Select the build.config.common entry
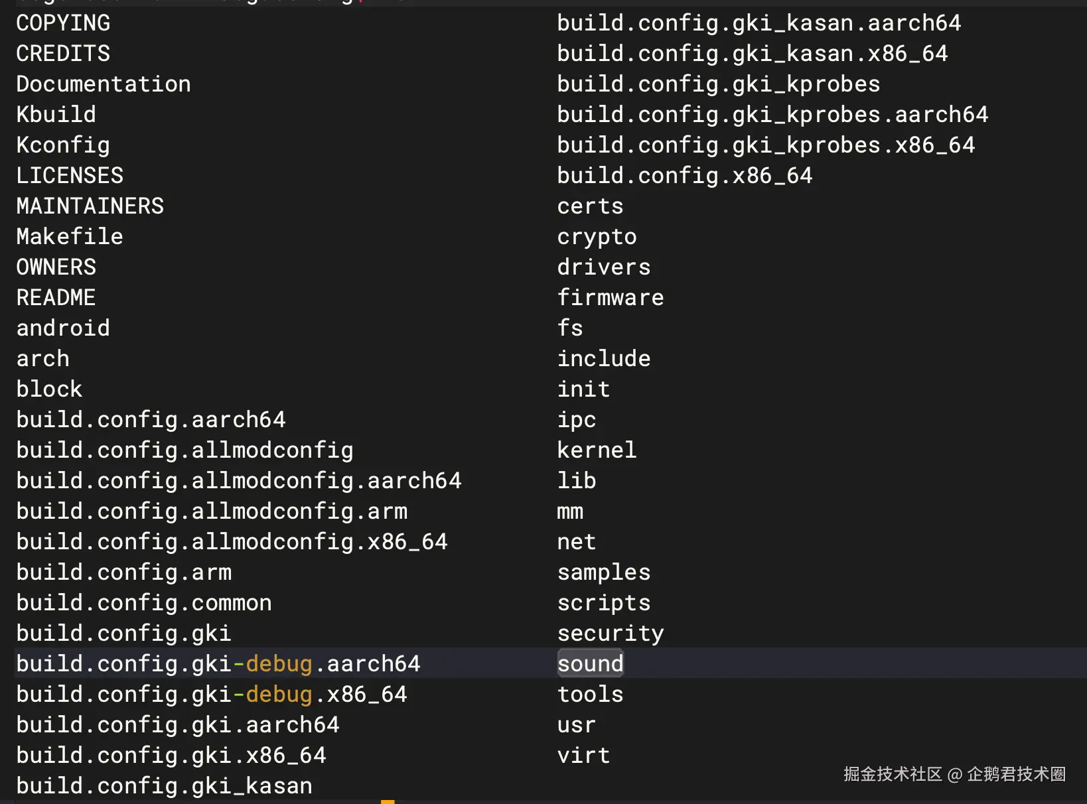 point(144,603)
